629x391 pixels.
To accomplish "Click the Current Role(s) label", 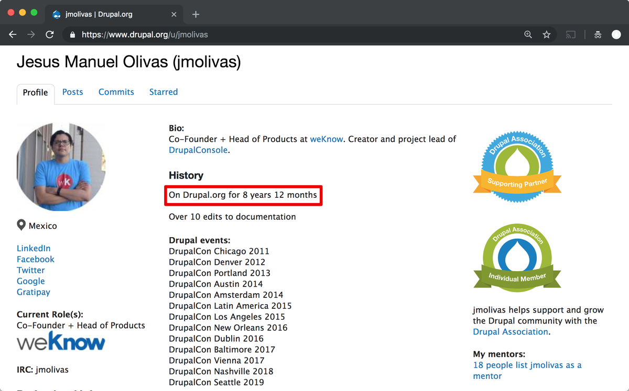I will (x=50, y=315).
